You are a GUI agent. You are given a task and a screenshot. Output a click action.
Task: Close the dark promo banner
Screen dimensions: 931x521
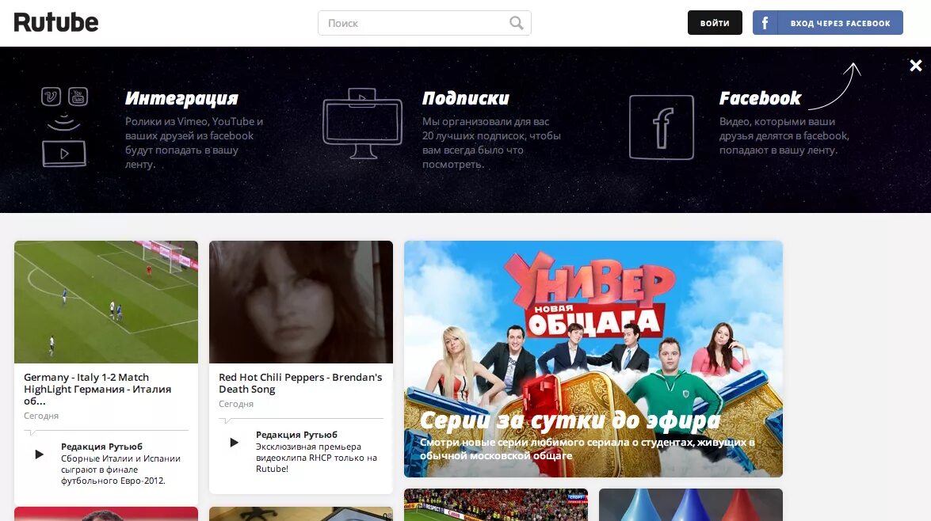click(x=916, y=65)
